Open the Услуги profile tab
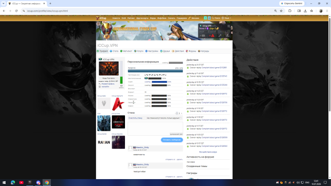The image size is (331, 186). click(x=139, y=51)
